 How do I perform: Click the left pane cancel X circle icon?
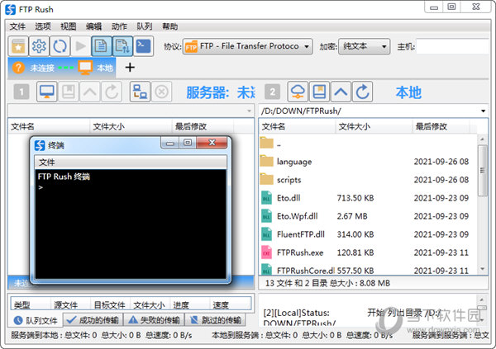161,92
